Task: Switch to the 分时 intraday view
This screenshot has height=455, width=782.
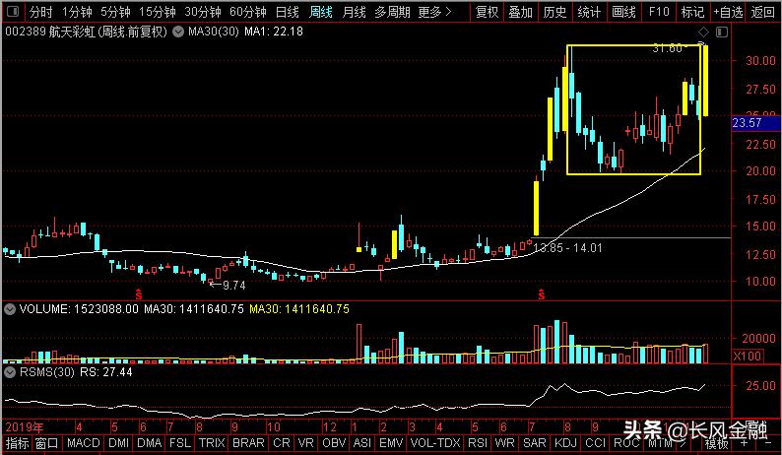Action: [40, 12]
